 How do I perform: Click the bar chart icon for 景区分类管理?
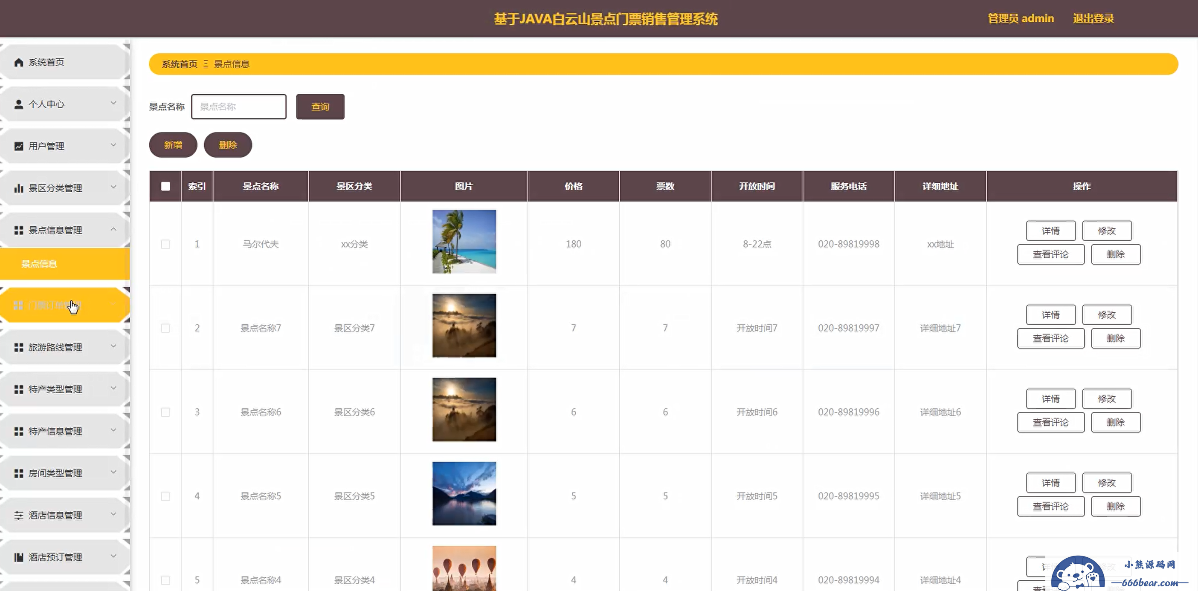[19, 188]
